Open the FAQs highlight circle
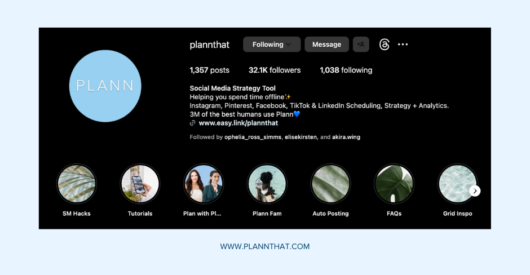The image size is (530, 275). [394, 184]
